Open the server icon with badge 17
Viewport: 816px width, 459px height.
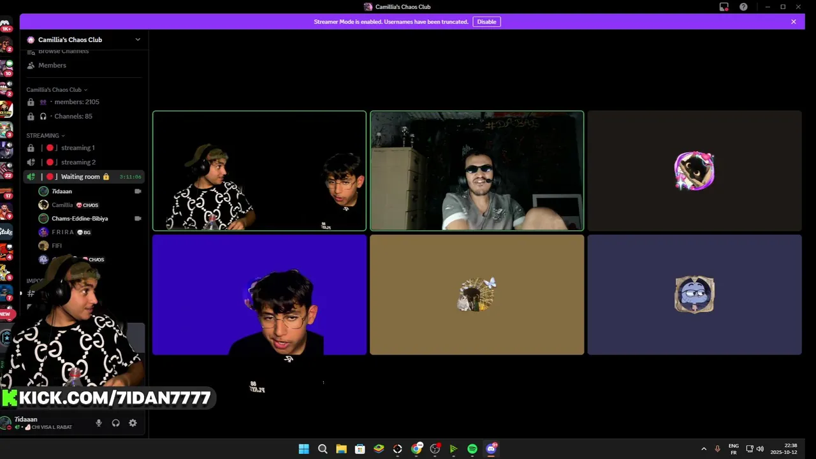click(6, 191)
